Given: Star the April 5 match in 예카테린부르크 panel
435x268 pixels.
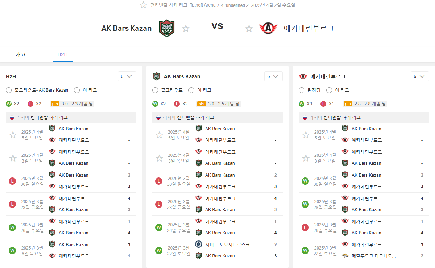Looking at the screenshot, I should click(306, 135).
